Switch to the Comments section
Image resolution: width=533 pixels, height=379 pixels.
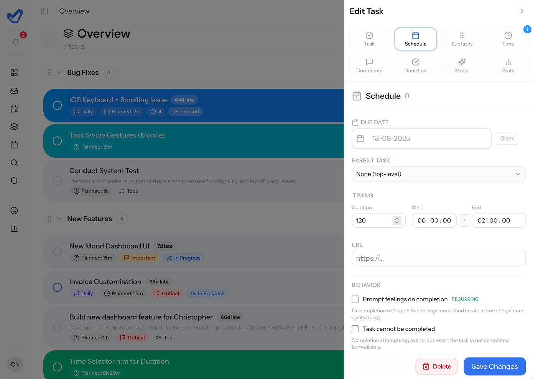(x=369, y=65)
